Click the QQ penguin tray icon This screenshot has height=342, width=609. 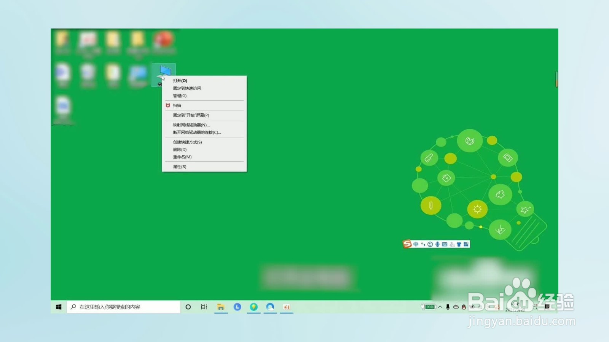pyautogui.click(x=464, y=307)
